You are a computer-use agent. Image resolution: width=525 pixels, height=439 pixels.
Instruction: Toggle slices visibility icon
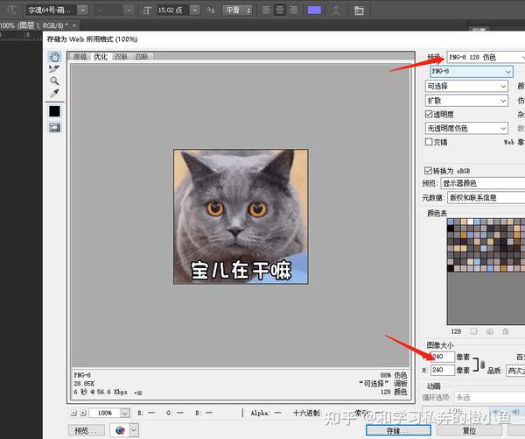click(54, 127)
